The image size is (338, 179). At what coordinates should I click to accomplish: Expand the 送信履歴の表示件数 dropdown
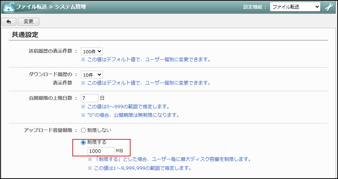(92, 51)
